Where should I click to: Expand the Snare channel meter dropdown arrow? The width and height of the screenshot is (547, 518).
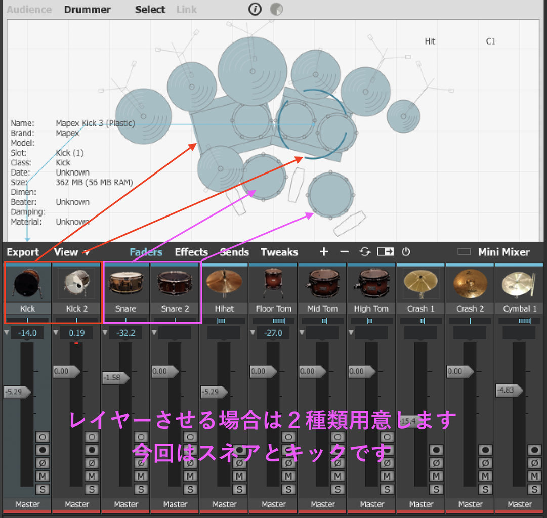pyautogui.click(x=105, y=332)
